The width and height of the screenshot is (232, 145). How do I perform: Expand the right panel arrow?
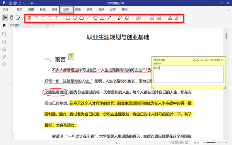[230, 84]
